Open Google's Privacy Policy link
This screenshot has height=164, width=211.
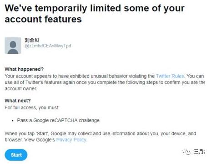click(x=71, y=139)
